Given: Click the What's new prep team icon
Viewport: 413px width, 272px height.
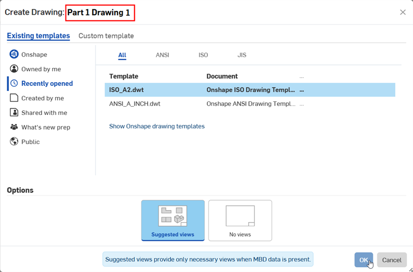Looking at the screenshot, I should click(x=14, y=127).
